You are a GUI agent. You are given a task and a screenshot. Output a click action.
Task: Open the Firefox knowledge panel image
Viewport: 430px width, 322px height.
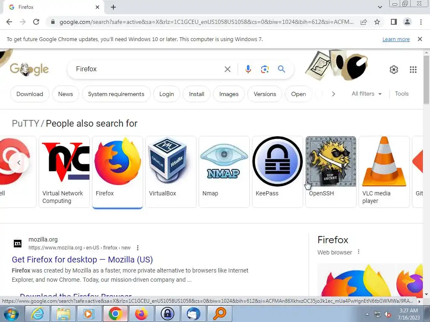(356, 279)
